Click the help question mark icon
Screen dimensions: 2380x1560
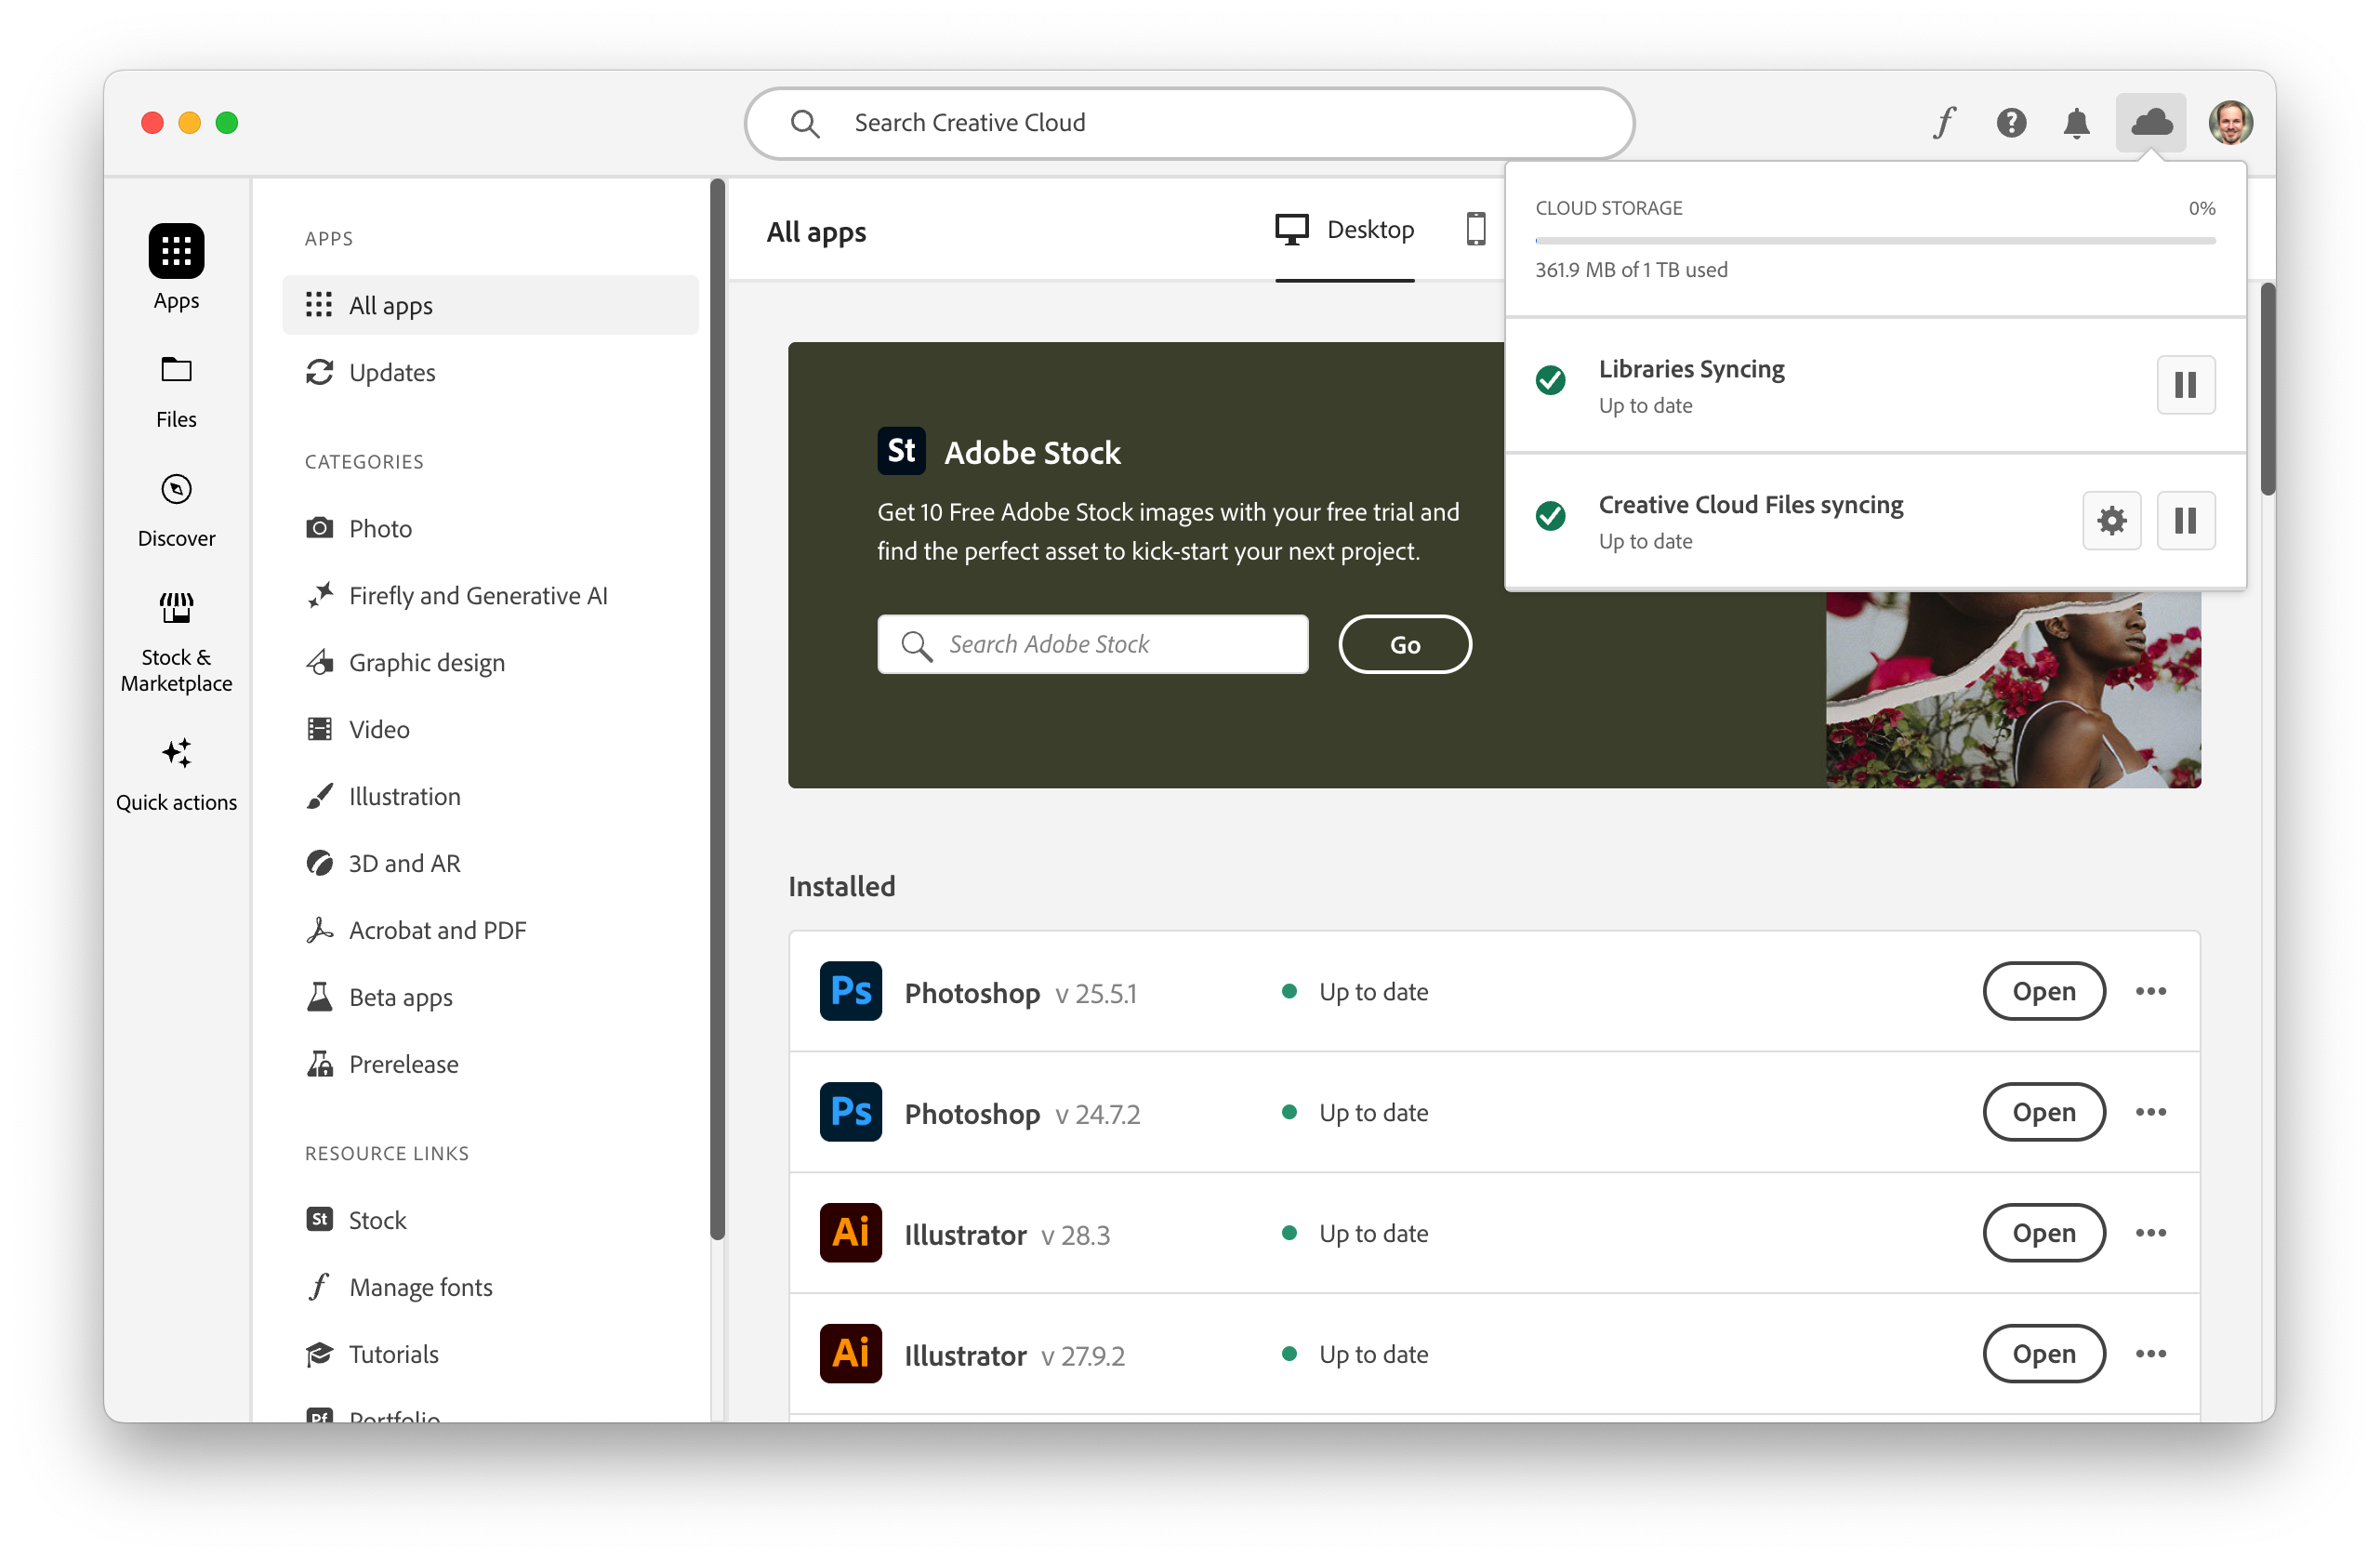tap(2011, 123)
